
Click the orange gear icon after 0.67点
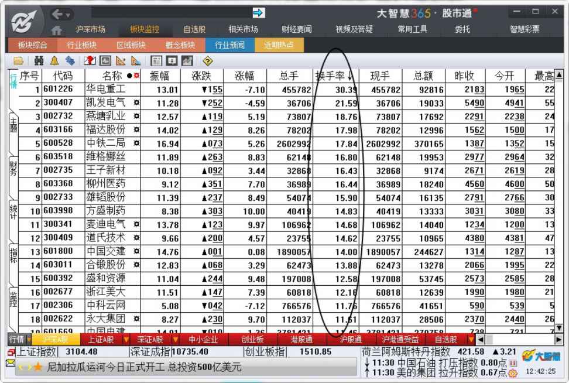point(513,373)
